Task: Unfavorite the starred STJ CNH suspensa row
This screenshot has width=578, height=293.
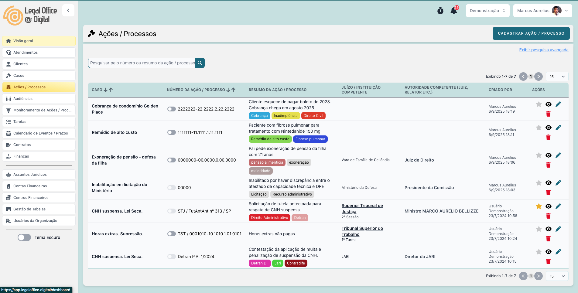Action: click(x=539, y=206)
